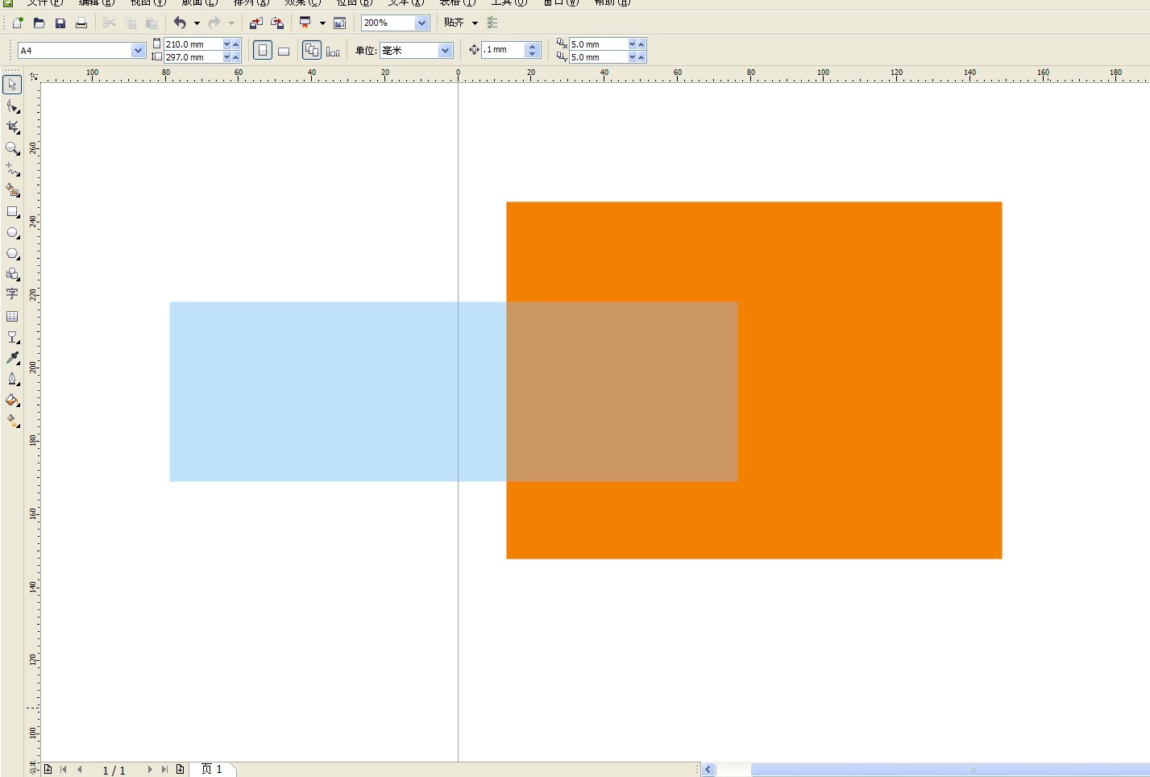Select the goblet interactive effects tool
Viewport: 1150px width, 777px height.
[12, 338]
